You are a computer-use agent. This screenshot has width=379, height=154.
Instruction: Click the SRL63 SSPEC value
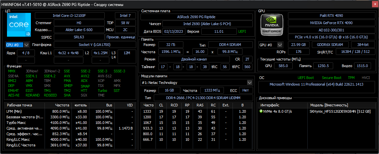pyautogui.click(x=79, y=37)
